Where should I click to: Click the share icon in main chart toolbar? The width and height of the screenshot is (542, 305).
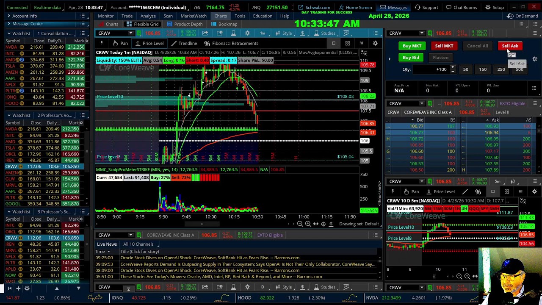205,33
